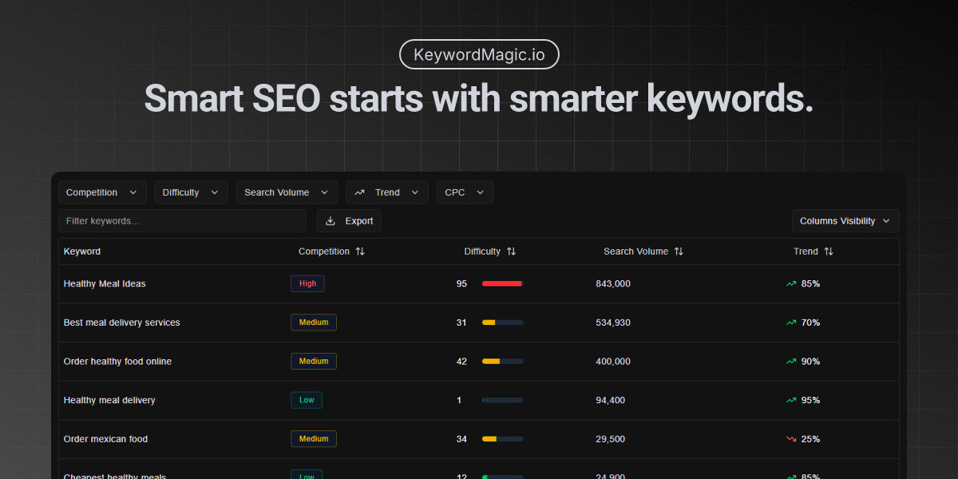Focus the Filter keywords search field

point(182,221)
